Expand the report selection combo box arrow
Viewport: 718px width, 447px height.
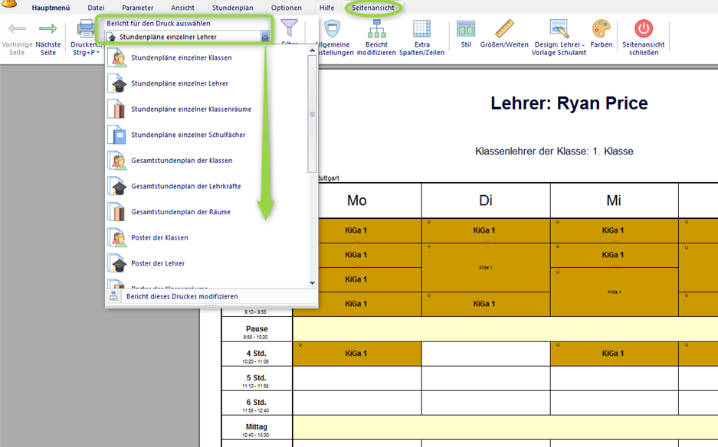265,37
